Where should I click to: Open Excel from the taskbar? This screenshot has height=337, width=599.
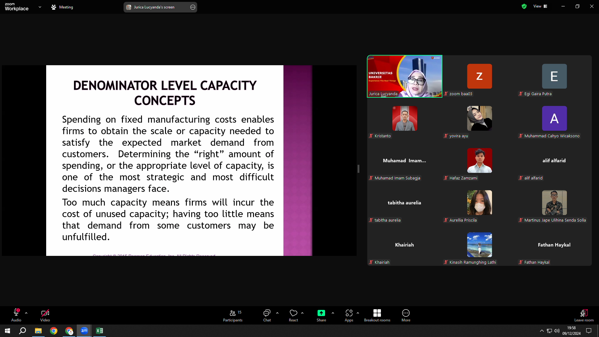click(100, 331)
